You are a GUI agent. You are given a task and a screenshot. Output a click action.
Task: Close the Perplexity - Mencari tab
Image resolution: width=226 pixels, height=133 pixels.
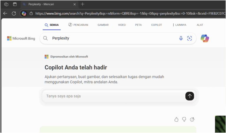click(74, 4)
